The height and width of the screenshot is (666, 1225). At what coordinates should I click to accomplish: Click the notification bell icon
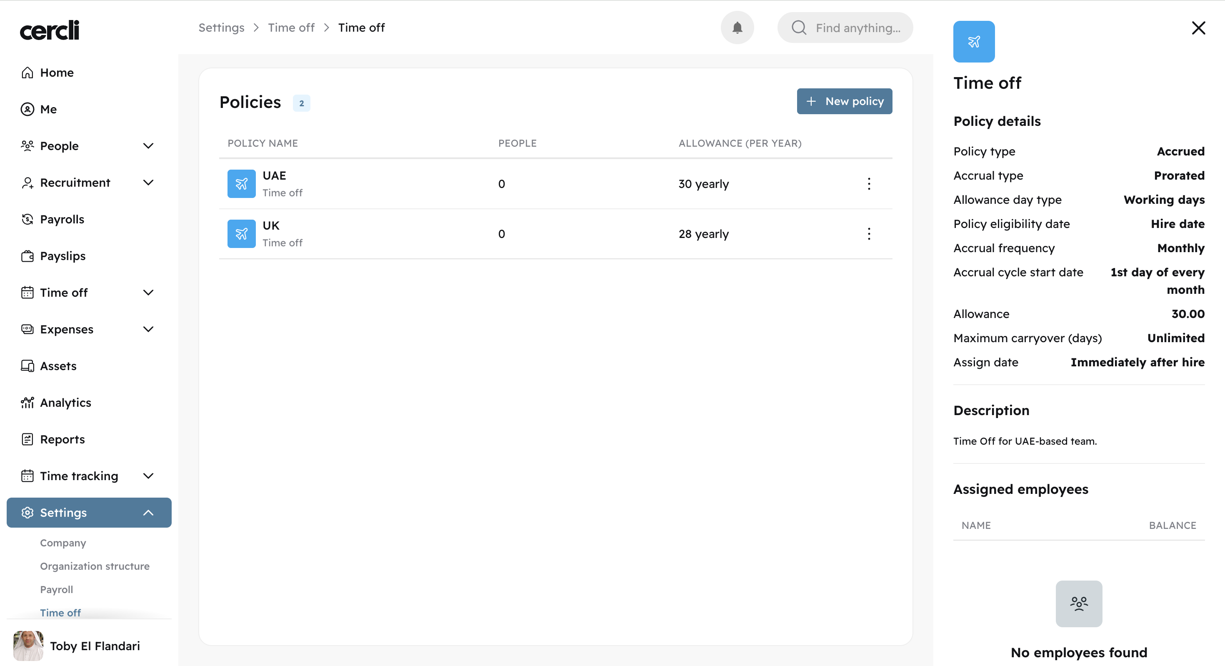coord(737,28)
